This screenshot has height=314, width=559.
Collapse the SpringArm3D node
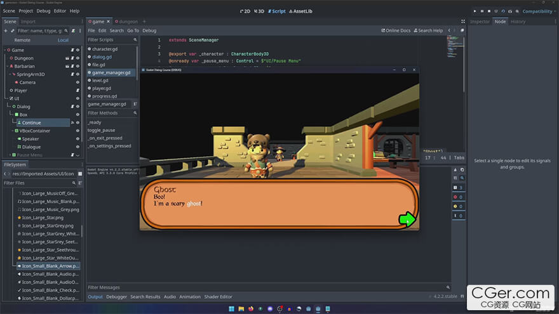tap(10, 74)
